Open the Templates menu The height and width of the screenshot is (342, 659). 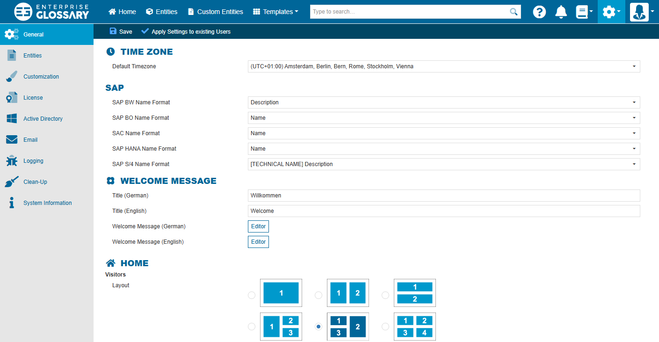tap(275, 12)
